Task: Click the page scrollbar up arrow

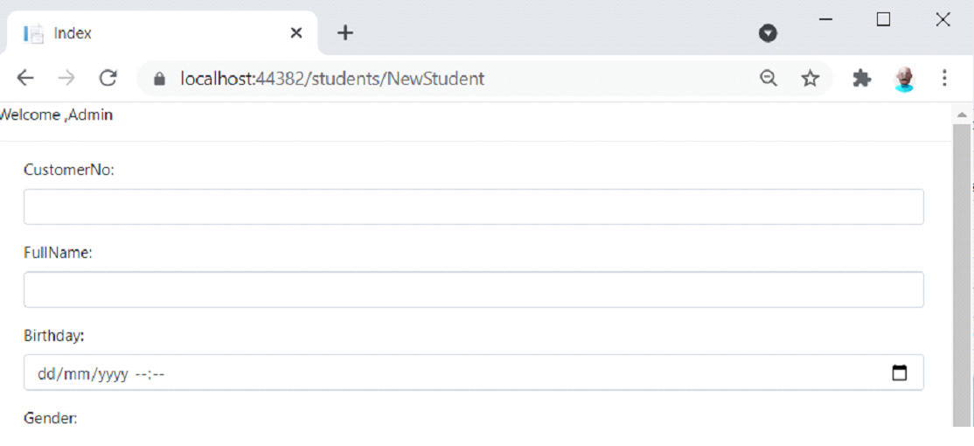Action: pos(962,115)
